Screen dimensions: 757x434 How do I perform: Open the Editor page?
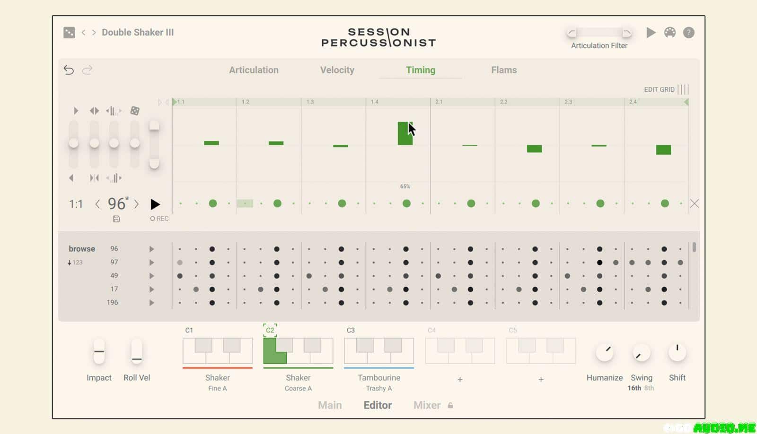pos(378,405)
